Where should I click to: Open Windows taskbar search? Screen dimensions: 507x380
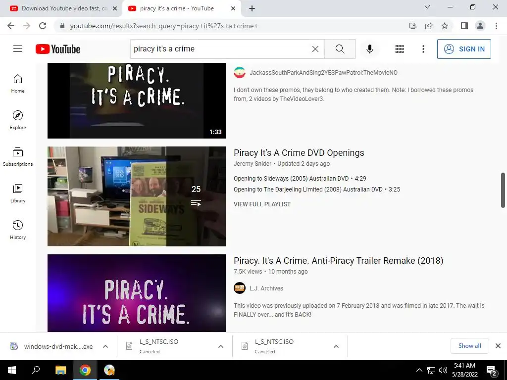point(36,370)
